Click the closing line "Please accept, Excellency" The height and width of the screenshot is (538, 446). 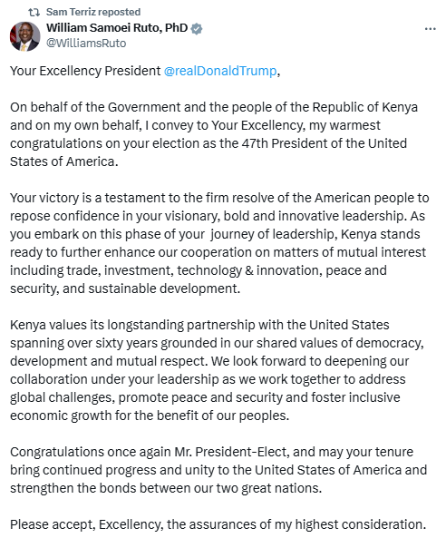click(218, 524)
